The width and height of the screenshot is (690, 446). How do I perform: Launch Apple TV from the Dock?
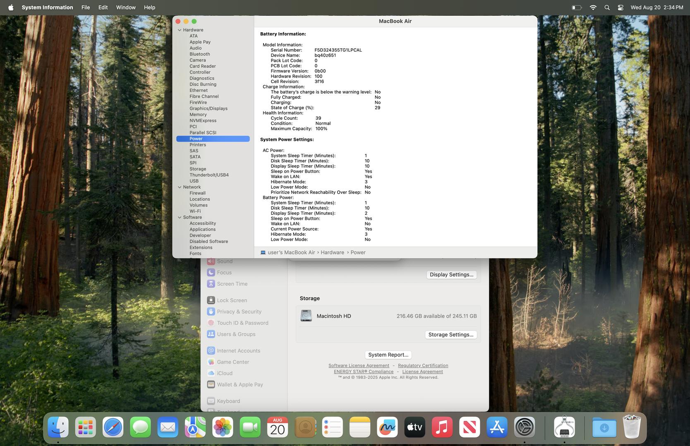click(x=414, y=427)
